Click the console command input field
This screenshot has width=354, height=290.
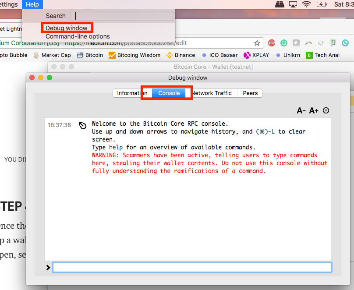pyautogui.click(x=192, y=267)
